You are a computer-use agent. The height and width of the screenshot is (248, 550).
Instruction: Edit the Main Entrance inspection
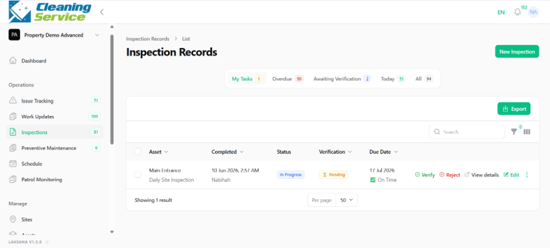pos(511,175)
